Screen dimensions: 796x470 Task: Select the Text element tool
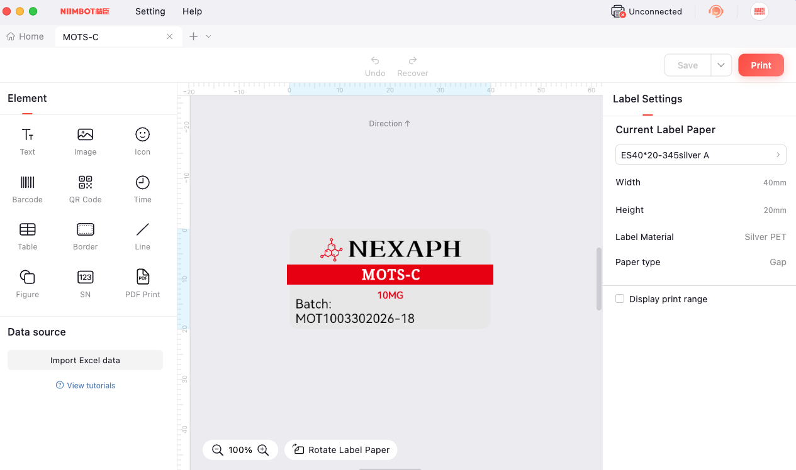(x=28, y=141)
